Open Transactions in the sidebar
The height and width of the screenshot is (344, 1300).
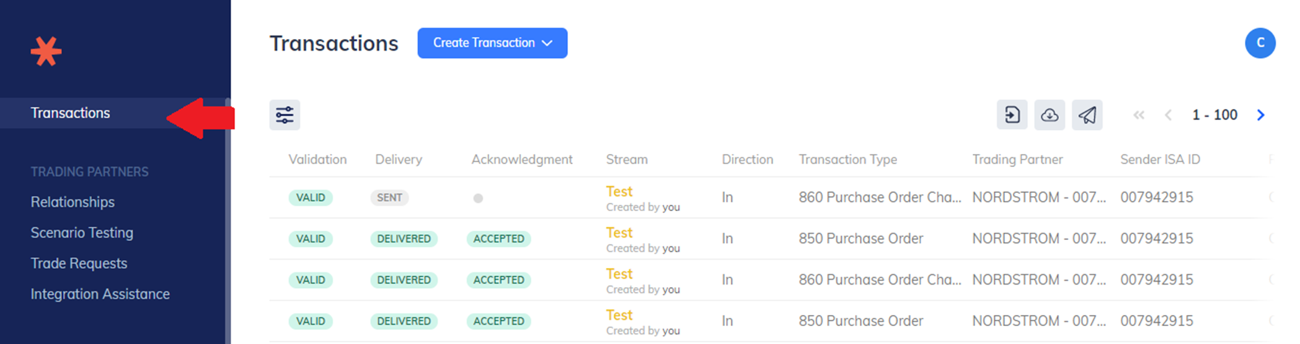click(x=71, y=113)
